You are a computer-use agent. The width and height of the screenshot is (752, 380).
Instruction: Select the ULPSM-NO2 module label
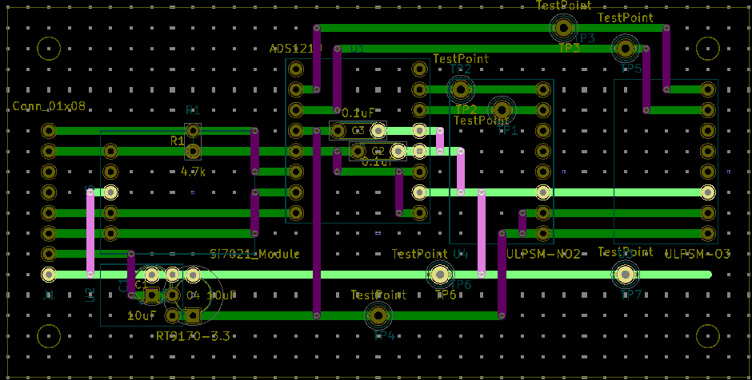544,254
